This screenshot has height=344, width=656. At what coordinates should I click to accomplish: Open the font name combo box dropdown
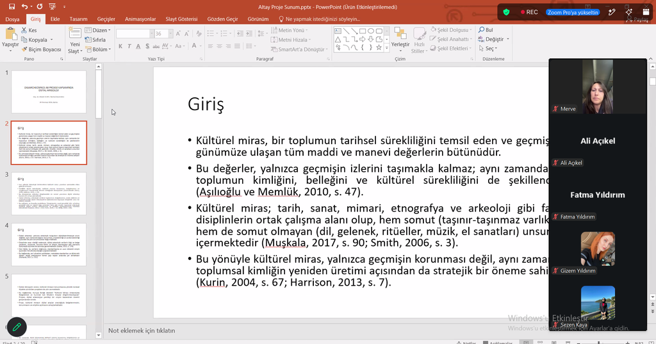152,33
